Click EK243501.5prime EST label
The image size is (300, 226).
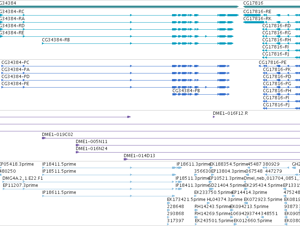coord(214,221)
